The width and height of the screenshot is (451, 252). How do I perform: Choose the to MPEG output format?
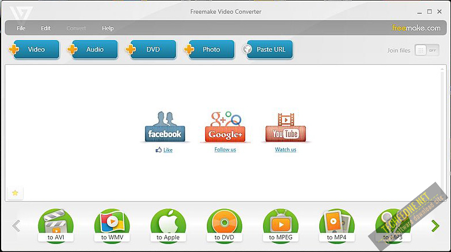pyautogui.click(x=281, y=226)
